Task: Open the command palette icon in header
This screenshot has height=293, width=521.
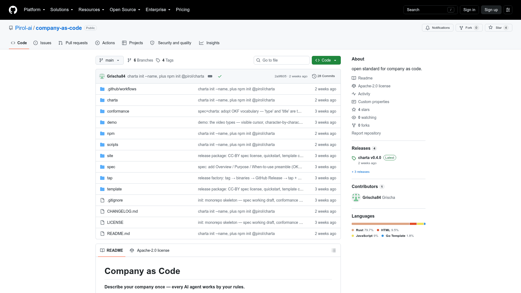Action: click(x=508, y=10)
